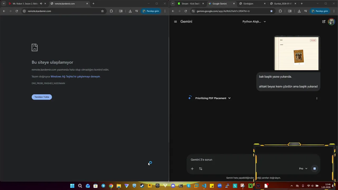Open Visual Studio Code from taskbar

pyautogui.click(x=204, y=186)
